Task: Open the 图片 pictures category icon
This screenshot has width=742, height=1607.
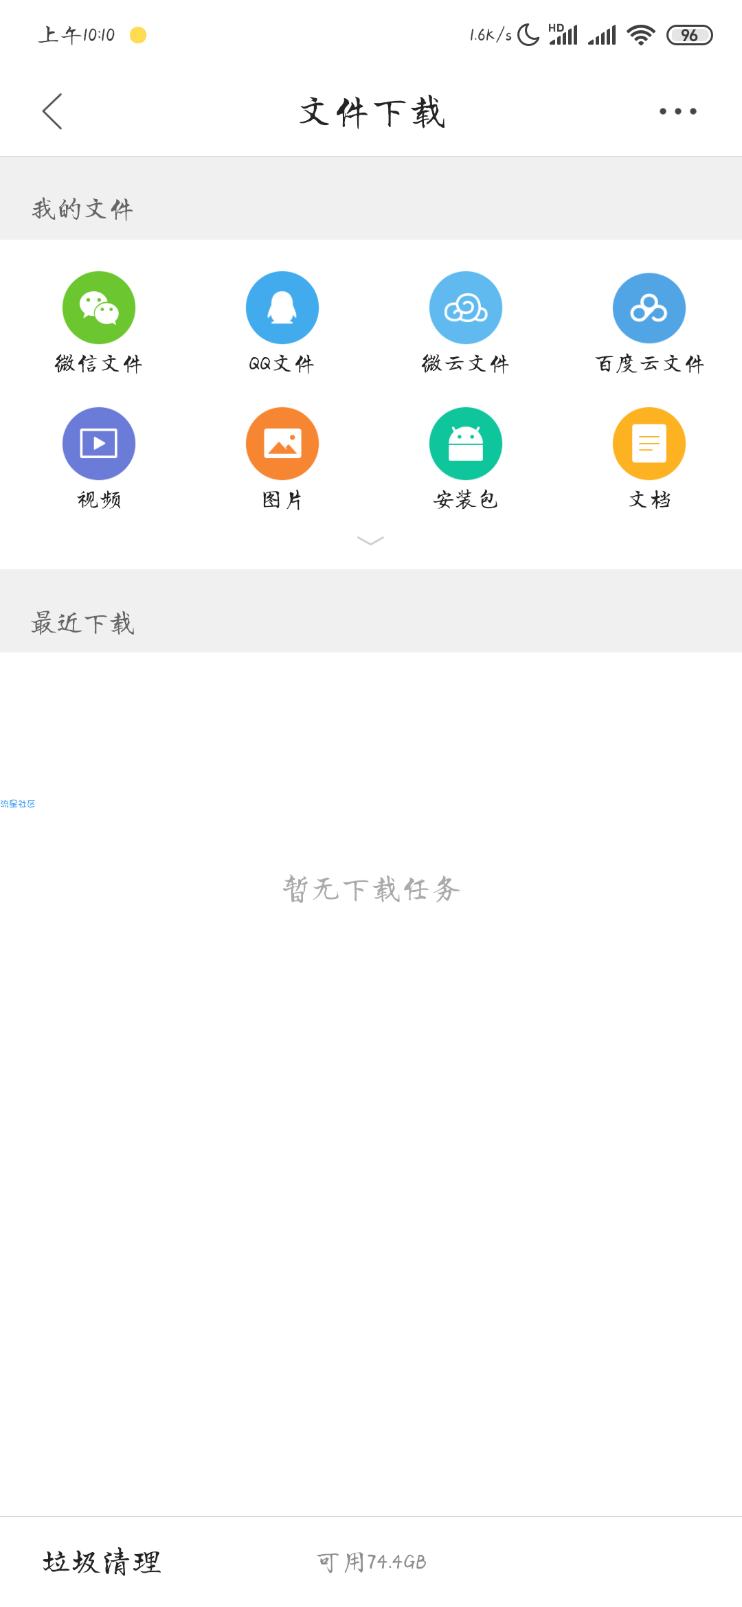Action: [x=282, y=444]
